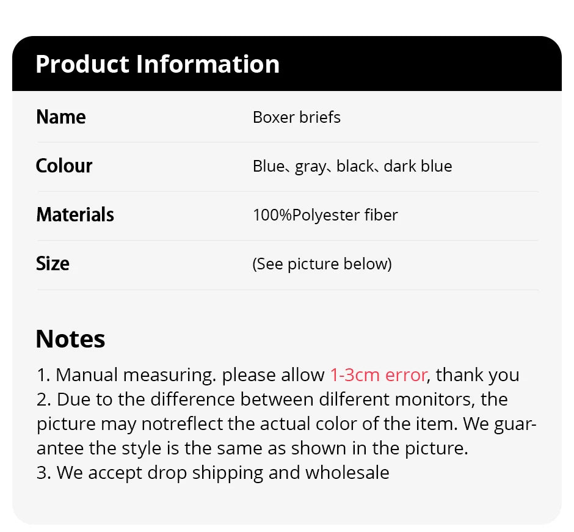Viewport: 574px width, 532px height.
Task: Click the style is the same line
Action: [x=252, y=448]
